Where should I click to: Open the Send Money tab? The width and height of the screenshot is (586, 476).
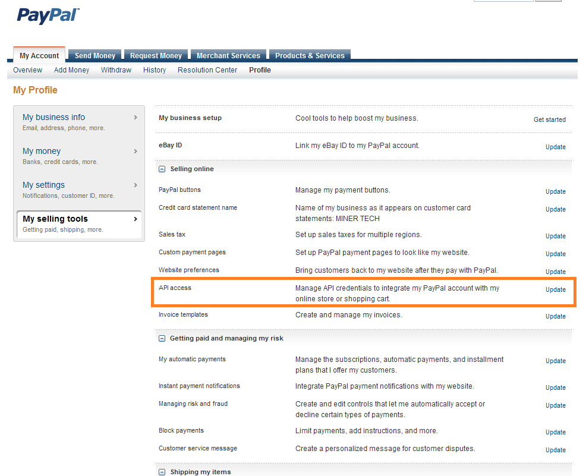click(x=95, y=55)
